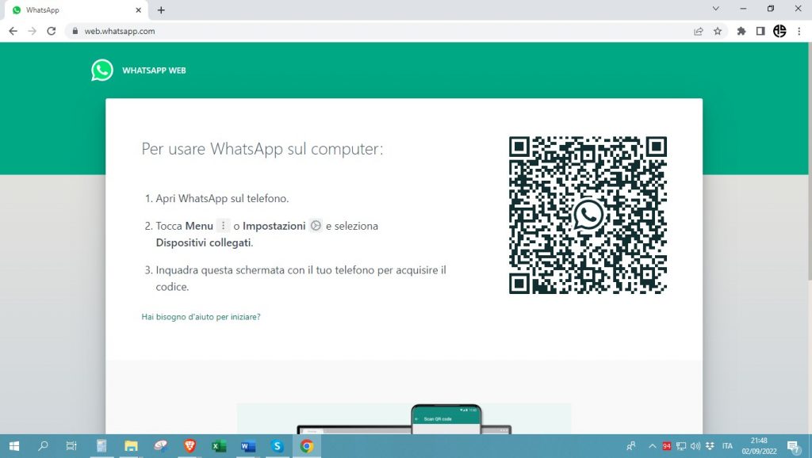Click the WhatsApp Web logo icon

[101, 70]
